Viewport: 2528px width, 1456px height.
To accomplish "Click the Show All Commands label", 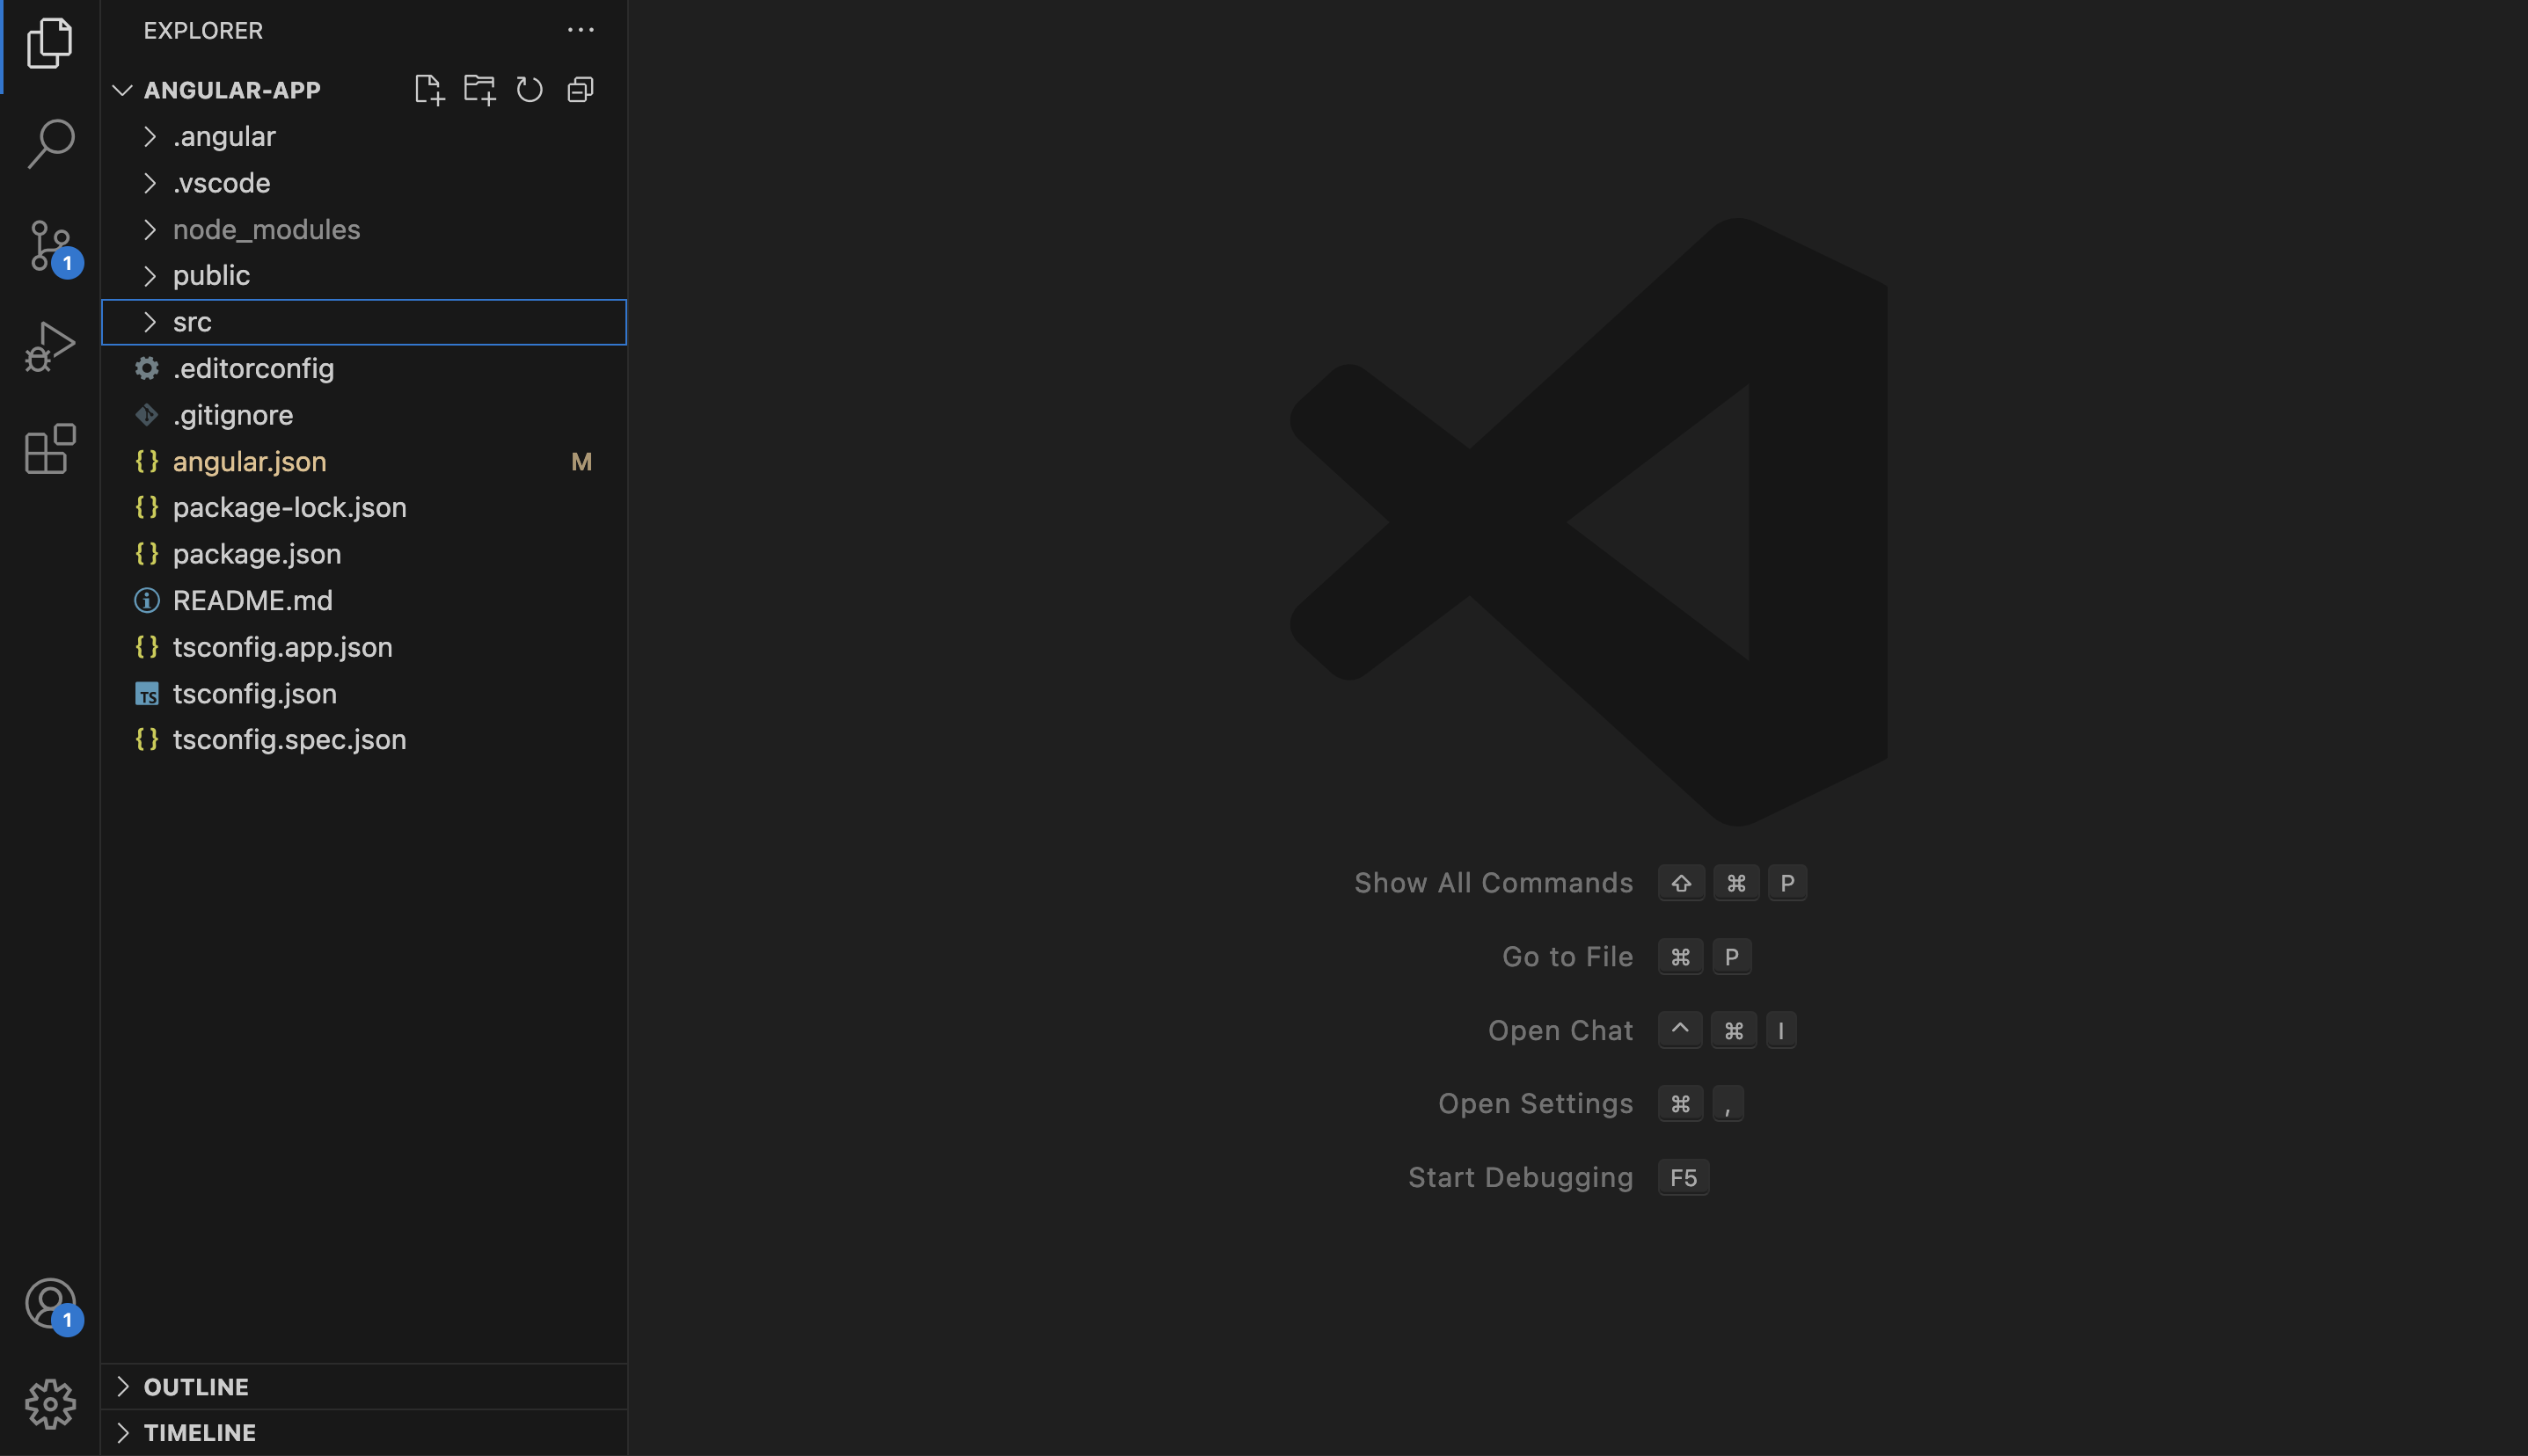I will [1494, 883].
